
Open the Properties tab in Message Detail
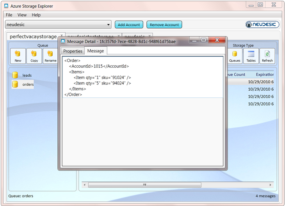(x=73, y=51)
